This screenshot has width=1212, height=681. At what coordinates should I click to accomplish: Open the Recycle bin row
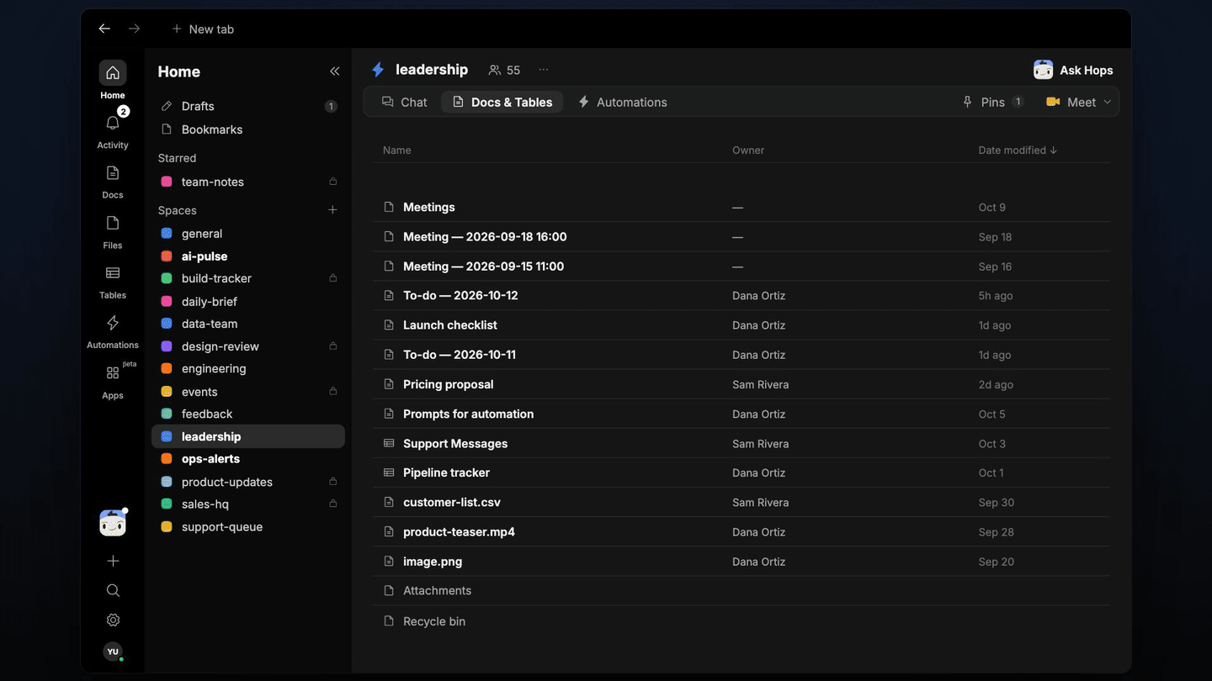coord(742,621)
